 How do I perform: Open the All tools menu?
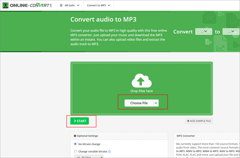(x=70, y=5)
